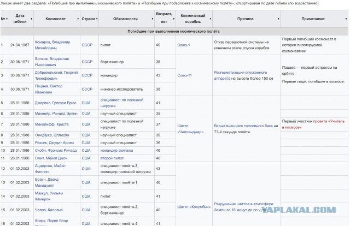Sort table by № column arrow
This screenshot has width=350, height=226.
[7, 19]
